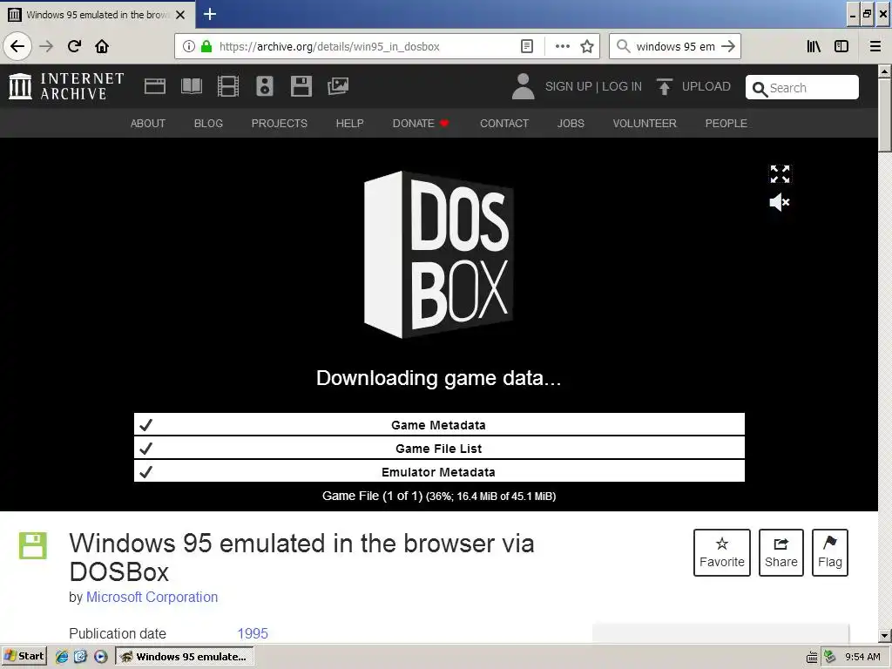Click the LOG IN link

click(x=622, y=86)
